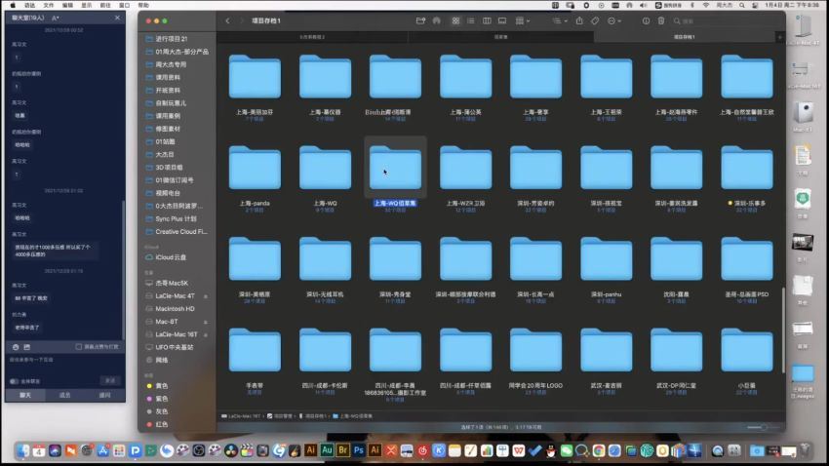Select the 深圳-panhu folder
Screen dimensions: 829x466
coord(606,266)
